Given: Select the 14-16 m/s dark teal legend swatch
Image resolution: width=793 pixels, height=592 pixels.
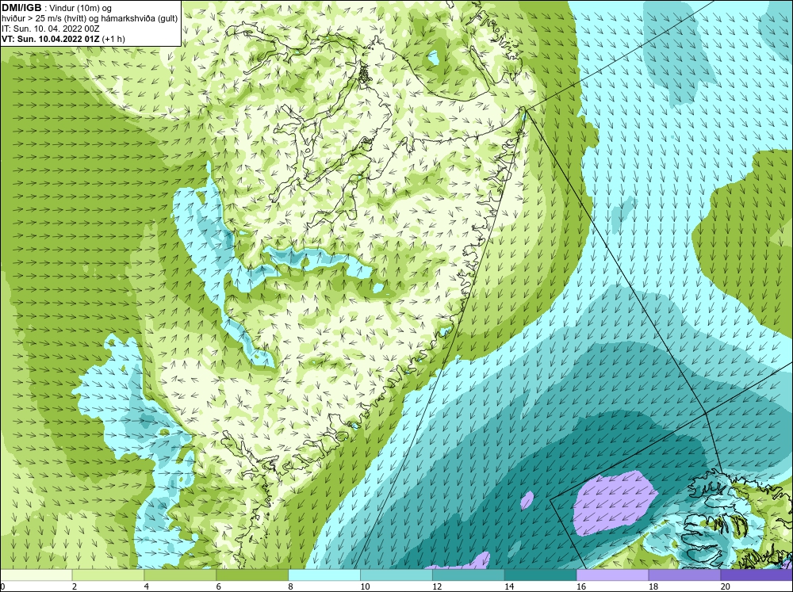Looking at the screenshot, I should 541,575.
